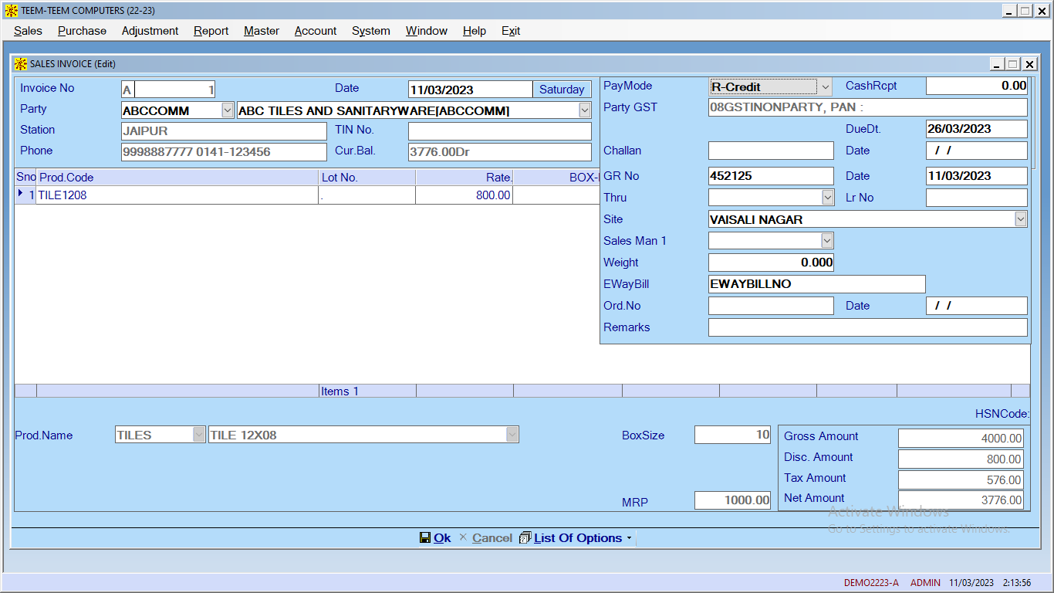Click the Ord.No Date field
The height and width of the screenshot is (593, 1054).
(x=977, y=306)
